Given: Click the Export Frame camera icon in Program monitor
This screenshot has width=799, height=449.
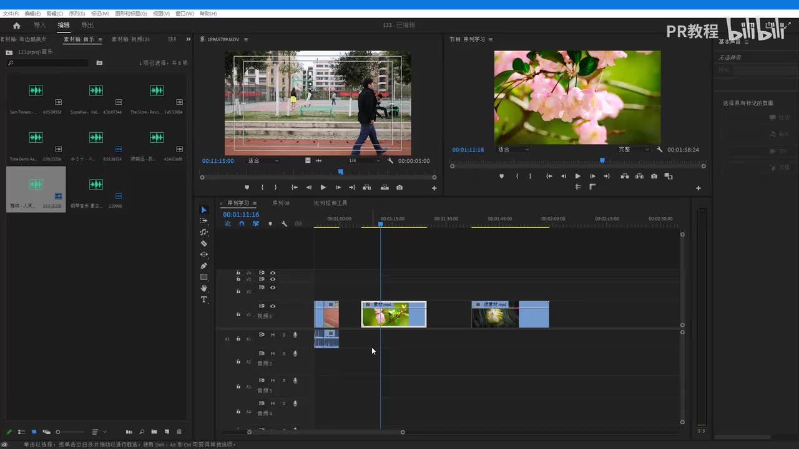Looking at the screenshot, I should [x=654, y=176].
